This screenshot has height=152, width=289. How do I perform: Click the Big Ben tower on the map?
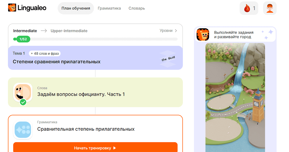[x=258, y=105]
